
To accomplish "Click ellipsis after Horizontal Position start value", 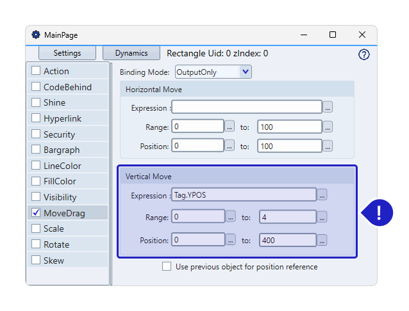I will 230,146.
